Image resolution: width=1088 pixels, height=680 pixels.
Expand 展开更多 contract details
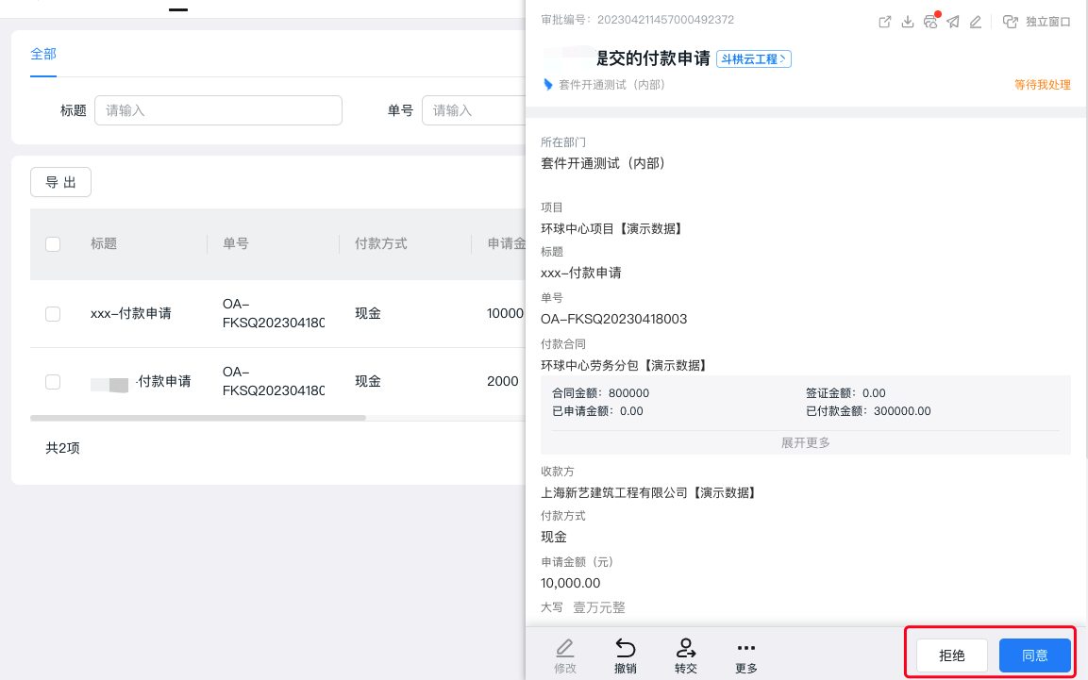point(805,443)
